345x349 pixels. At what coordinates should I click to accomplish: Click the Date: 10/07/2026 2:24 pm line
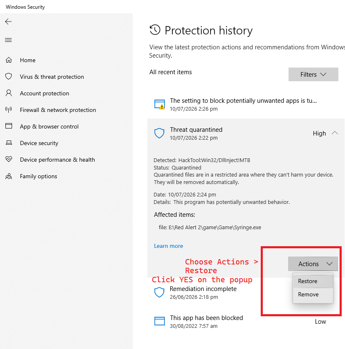pyautogui.click(x=185, y=194)
